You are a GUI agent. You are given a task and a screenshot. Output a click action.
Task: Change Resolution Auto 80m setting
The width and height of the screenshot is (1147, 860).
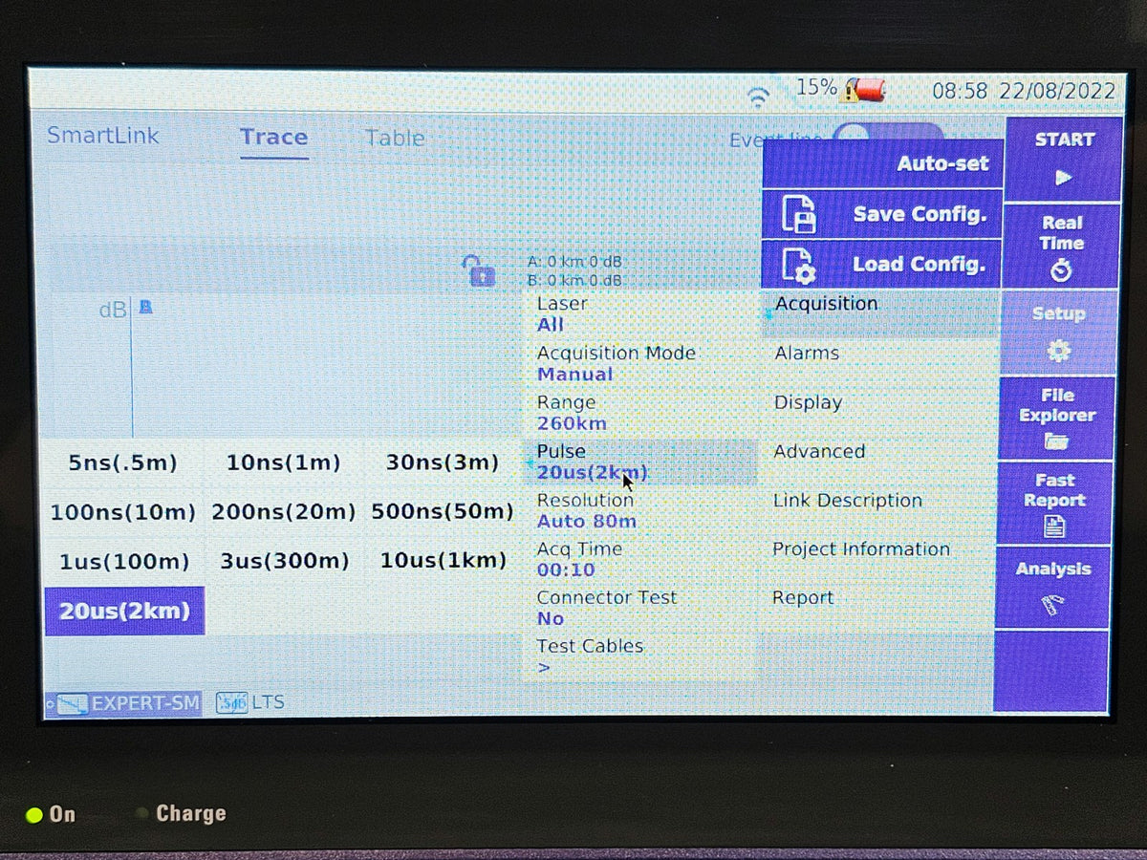[640, 511]
